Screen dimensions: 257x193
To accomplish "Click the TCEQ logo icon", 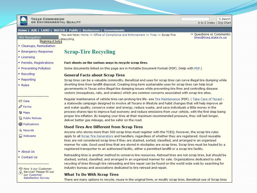I will coord(24,21).
